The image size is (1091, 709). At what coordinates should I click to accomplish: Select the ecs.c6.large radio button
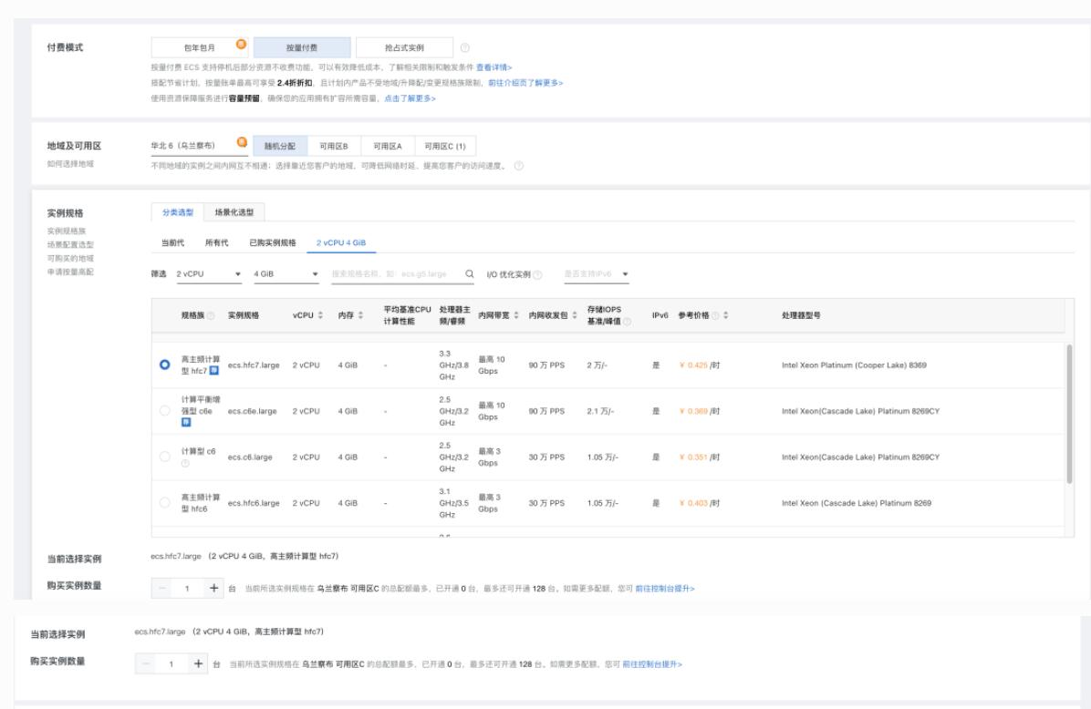pos(165,457)
